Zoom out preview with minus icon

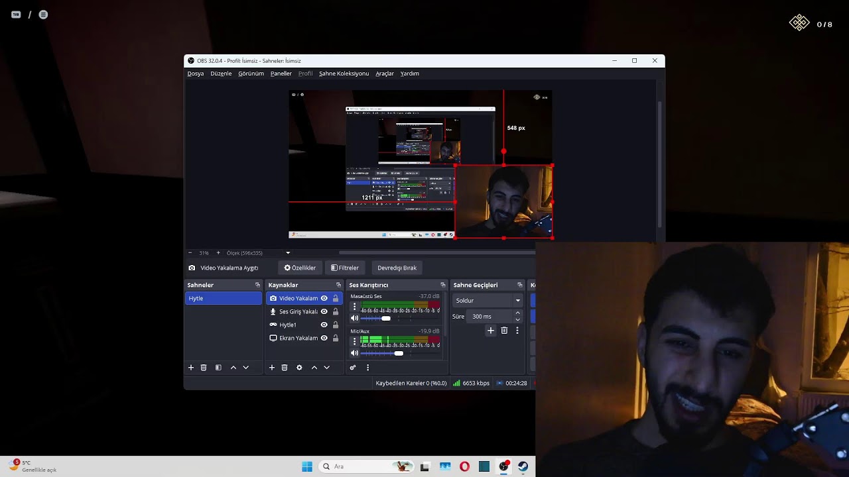click(190, 253)
